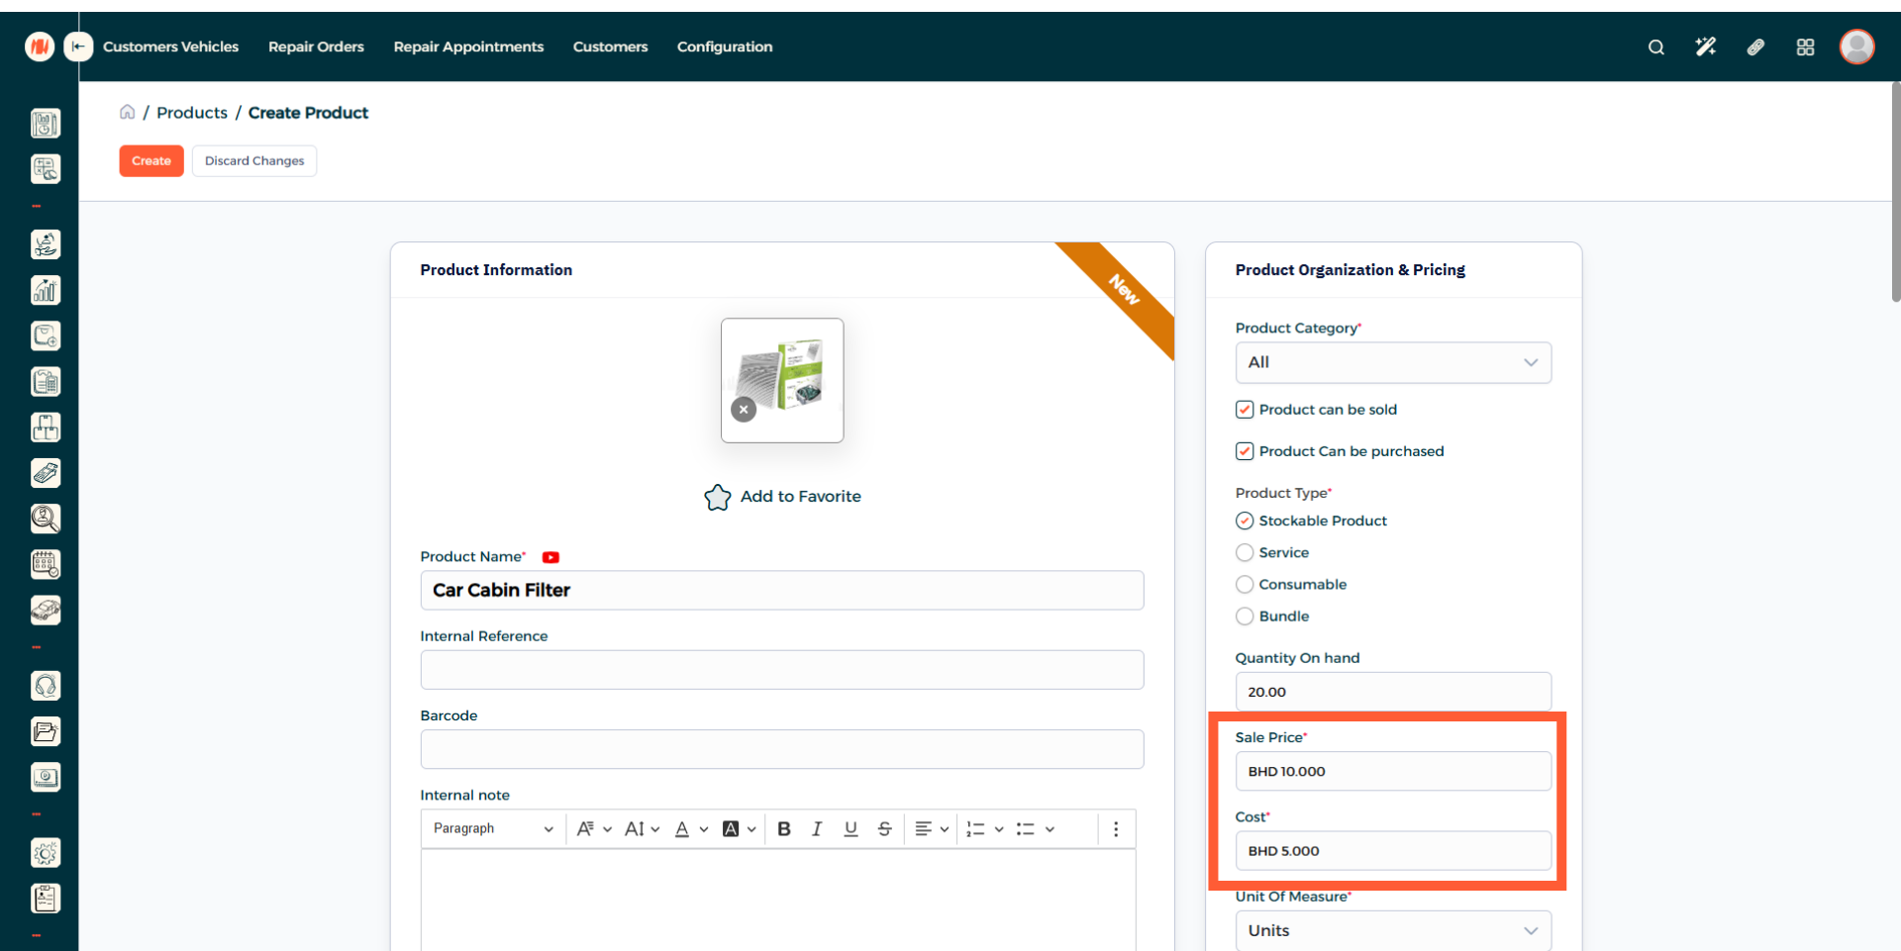Click the YouTube icon beside Product Name

550,557
